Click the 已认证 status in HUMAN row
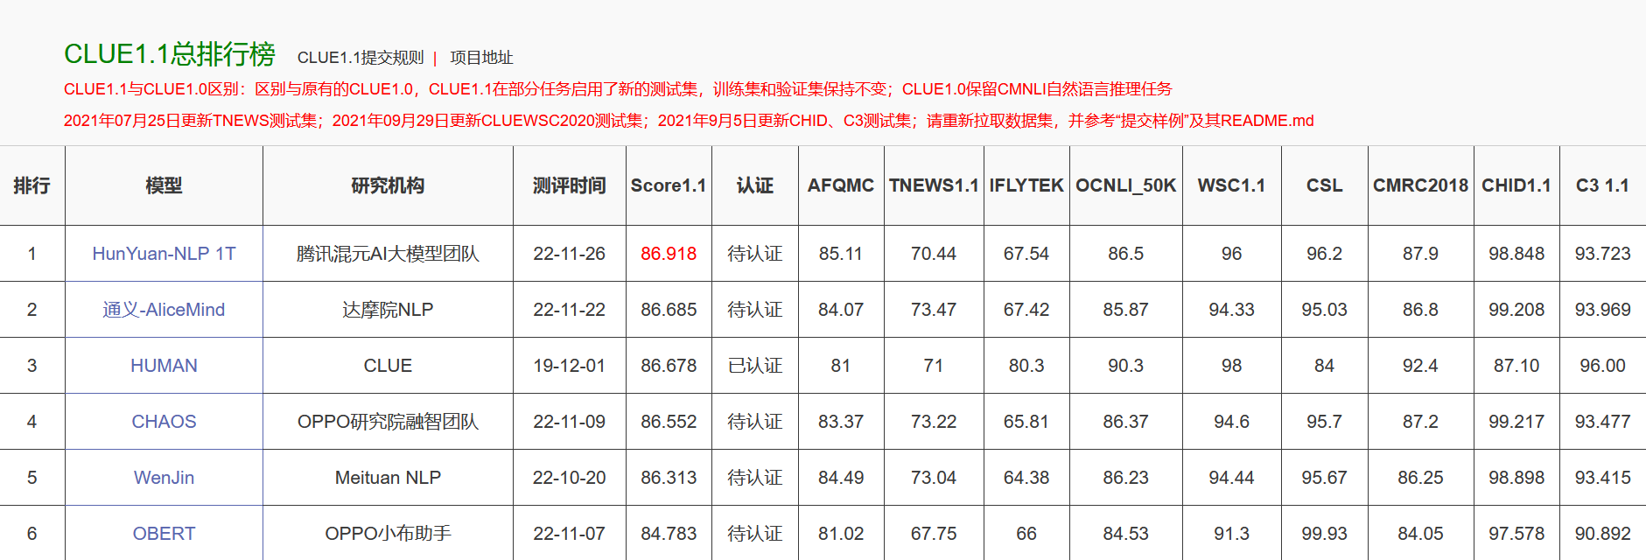Screen dimensions: 1646x560 tap(755, 366)
